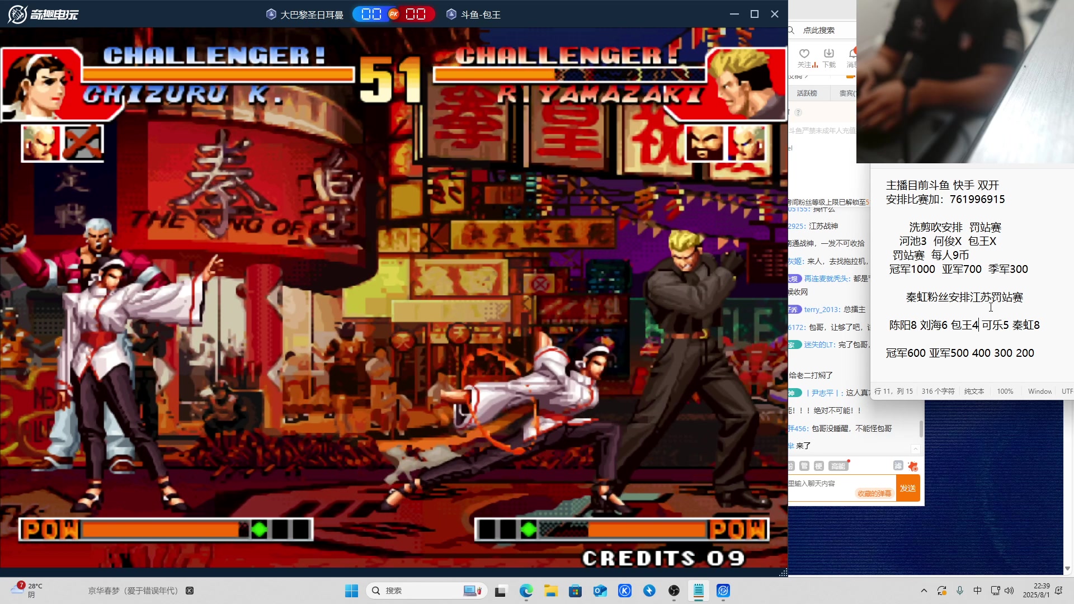The image size is (1074, 604).
Task: Click the scroll-down arrow at far right
Action: coord(1068,569)
